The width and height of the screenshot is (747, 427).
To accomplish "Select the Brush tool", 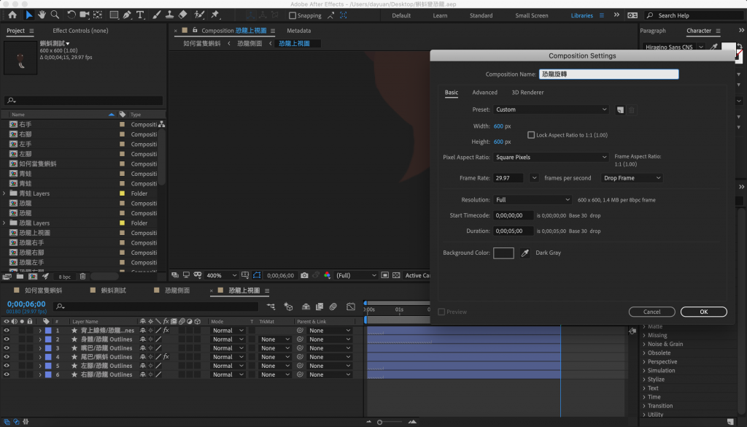I will tap(156, 15).
